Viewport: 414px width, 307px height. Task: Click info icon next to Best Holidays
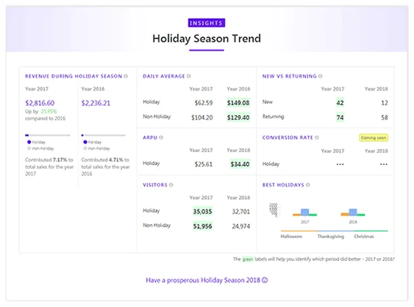point(307,185)
